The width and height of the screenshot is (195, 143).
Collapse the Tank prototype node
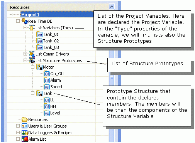pos(33,93)
